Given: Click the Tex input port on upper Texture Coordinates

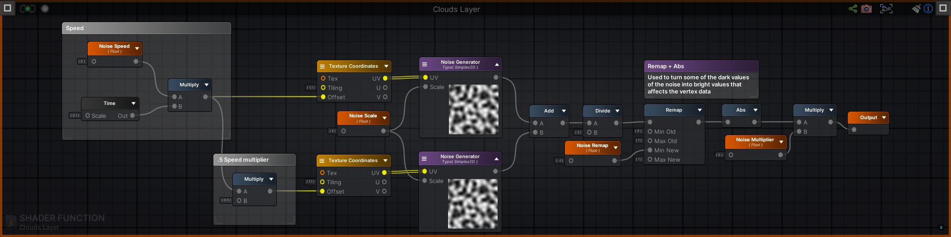Looking at the screenshot, I should click(x=323, y=78).
